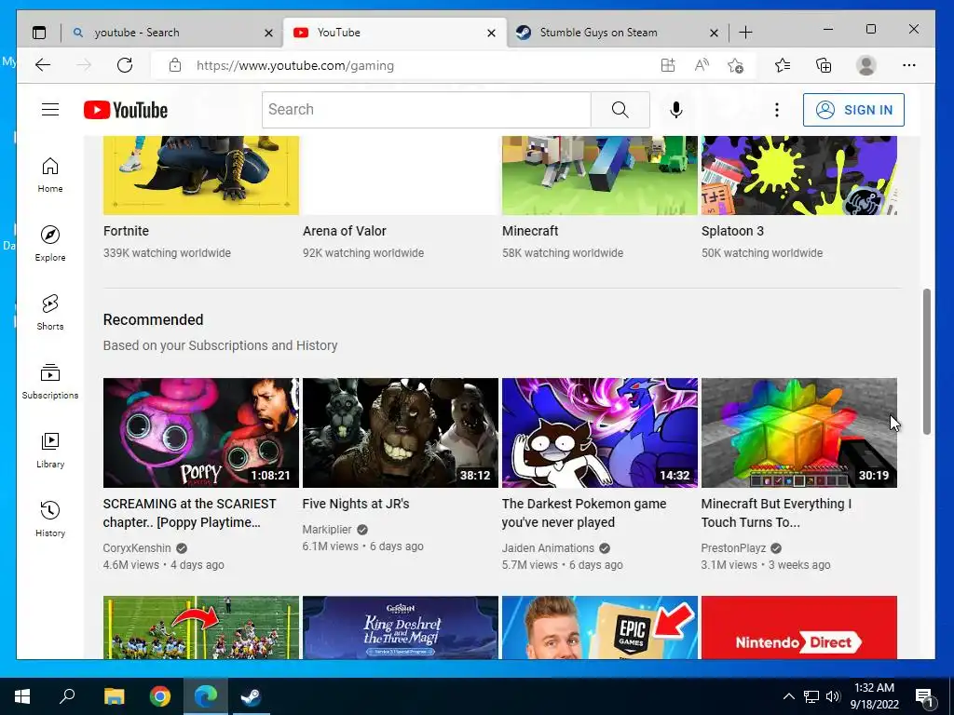Open the Minecraft game link
Image resolution: width=954 pixels, height=715 pixels.
530,231
